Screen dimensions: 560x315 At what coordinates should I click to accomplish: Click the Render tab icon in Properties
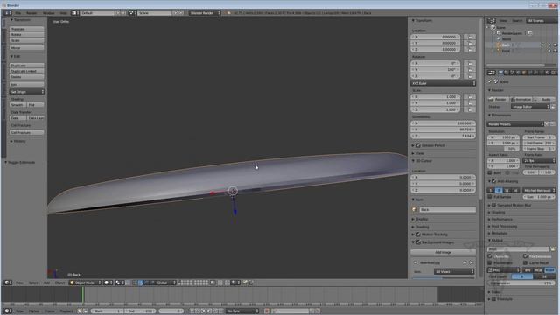[501, 73]
